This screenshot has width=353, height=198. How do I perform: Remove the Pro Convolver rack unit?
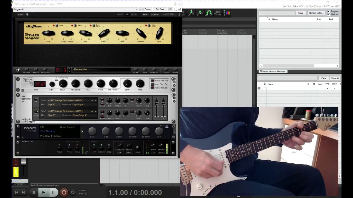174,101
